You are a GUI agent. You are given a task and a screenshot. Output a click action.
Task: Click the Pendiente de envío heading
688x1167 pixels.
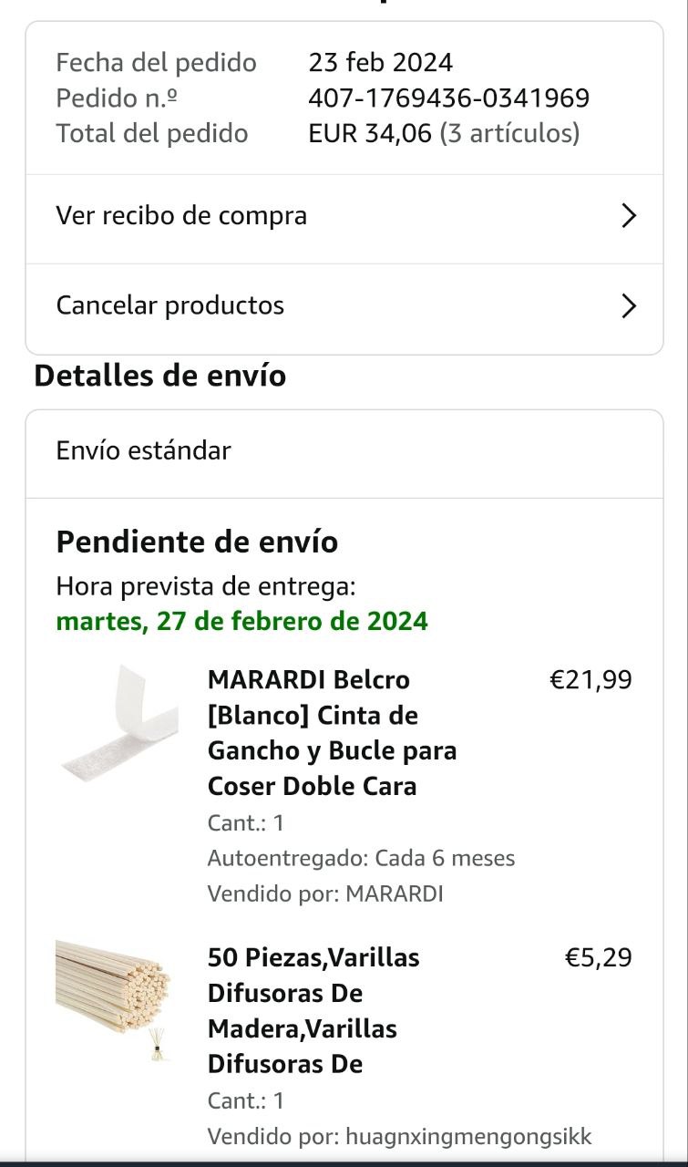pos(197,542)
